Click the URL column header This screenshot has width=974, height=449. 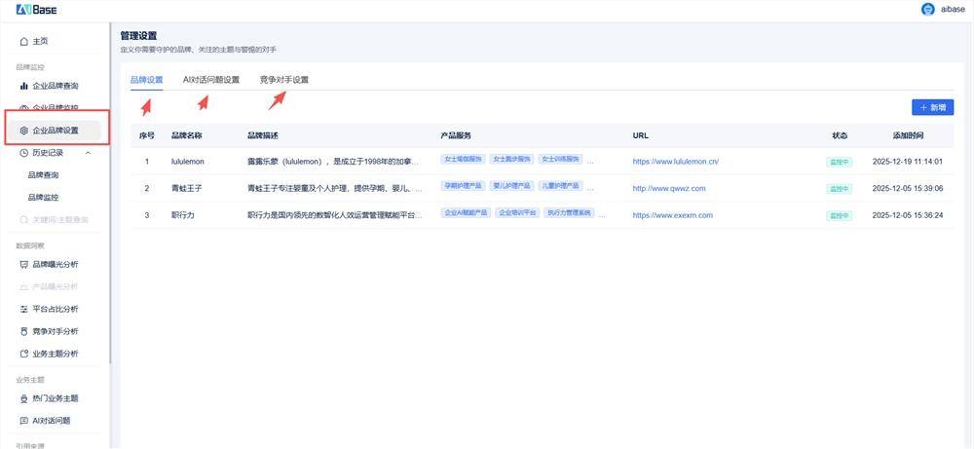pos(641,135)
